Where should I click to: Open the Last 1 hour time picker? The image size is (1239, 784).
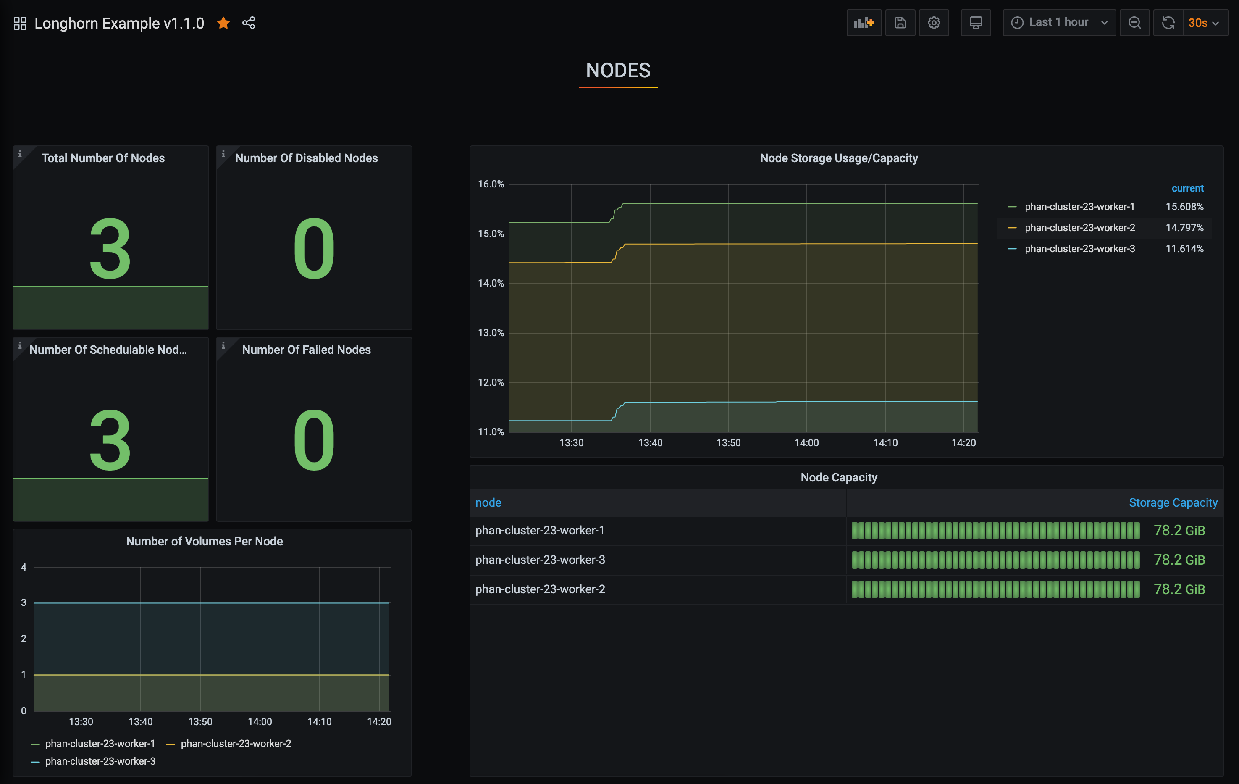[1059, 23]
